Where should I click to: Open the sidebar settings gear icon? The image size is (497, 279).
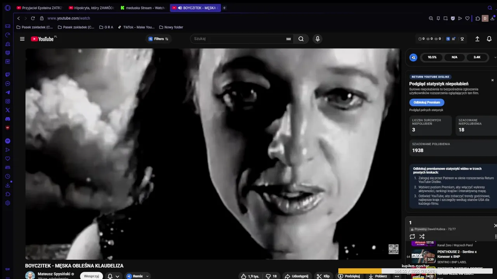7,203
